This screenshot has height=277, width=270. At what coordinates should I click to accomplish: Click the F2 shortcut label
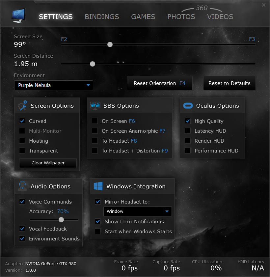64,39
